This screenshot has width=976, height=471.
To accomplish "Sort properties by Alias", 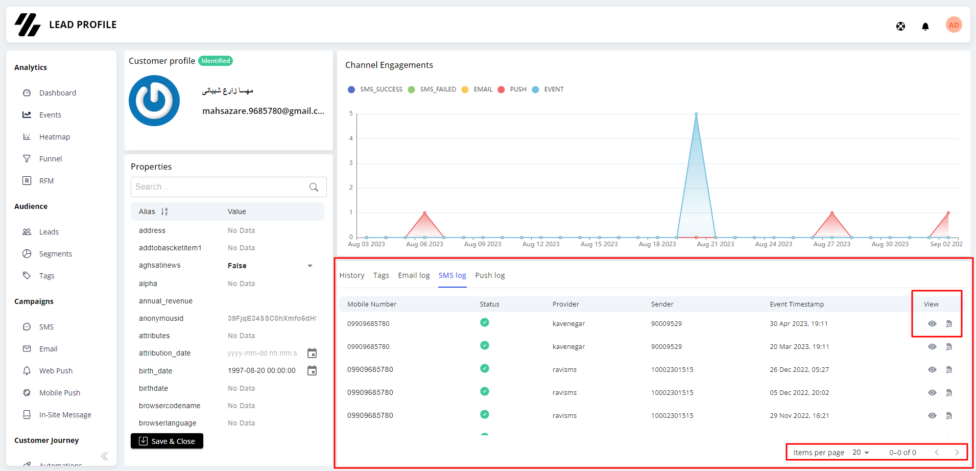I will coord(164,211).
